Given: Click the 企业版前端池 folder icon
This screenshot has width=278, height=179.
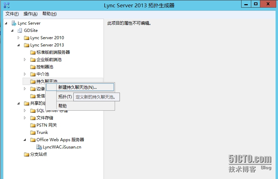Looking at the screenshot, I should tap(33, 60).
